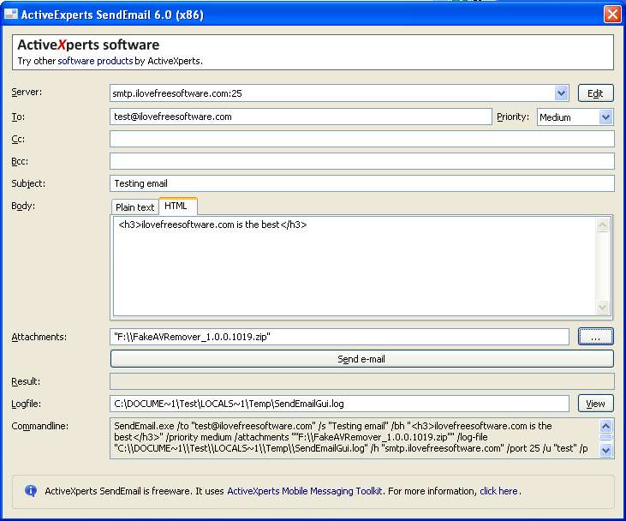Viewport: 626px width, 521px height.
Task: Select the HTML body tab
Action: click(177, 207)
